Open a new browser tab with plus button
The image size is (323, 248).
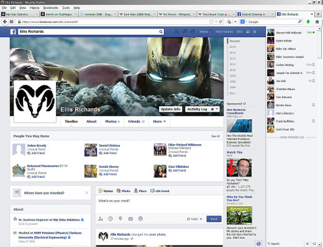click(x=318, y=14)
